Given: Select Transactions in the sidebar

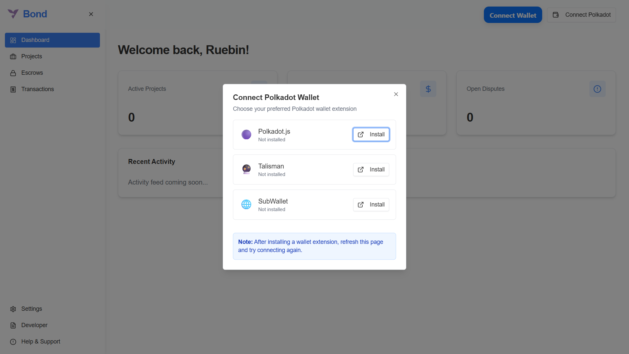Looking at the screenshot, I should click(52, 89).
